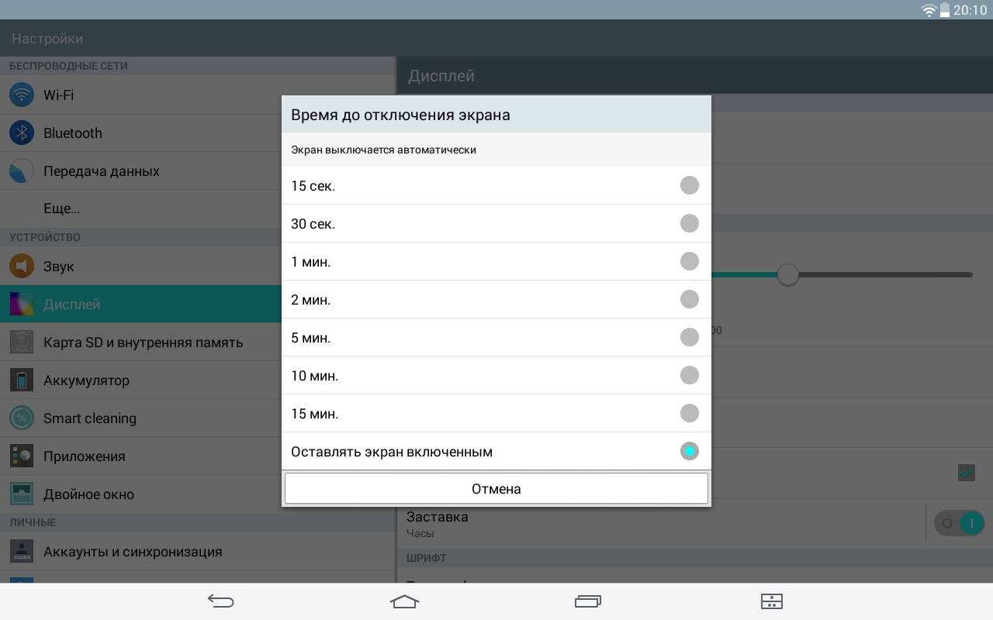The width and height of the screenshot is (993, 620).
Task: Select the 15 сек. radio button
Action: click(x=689, y=186)
